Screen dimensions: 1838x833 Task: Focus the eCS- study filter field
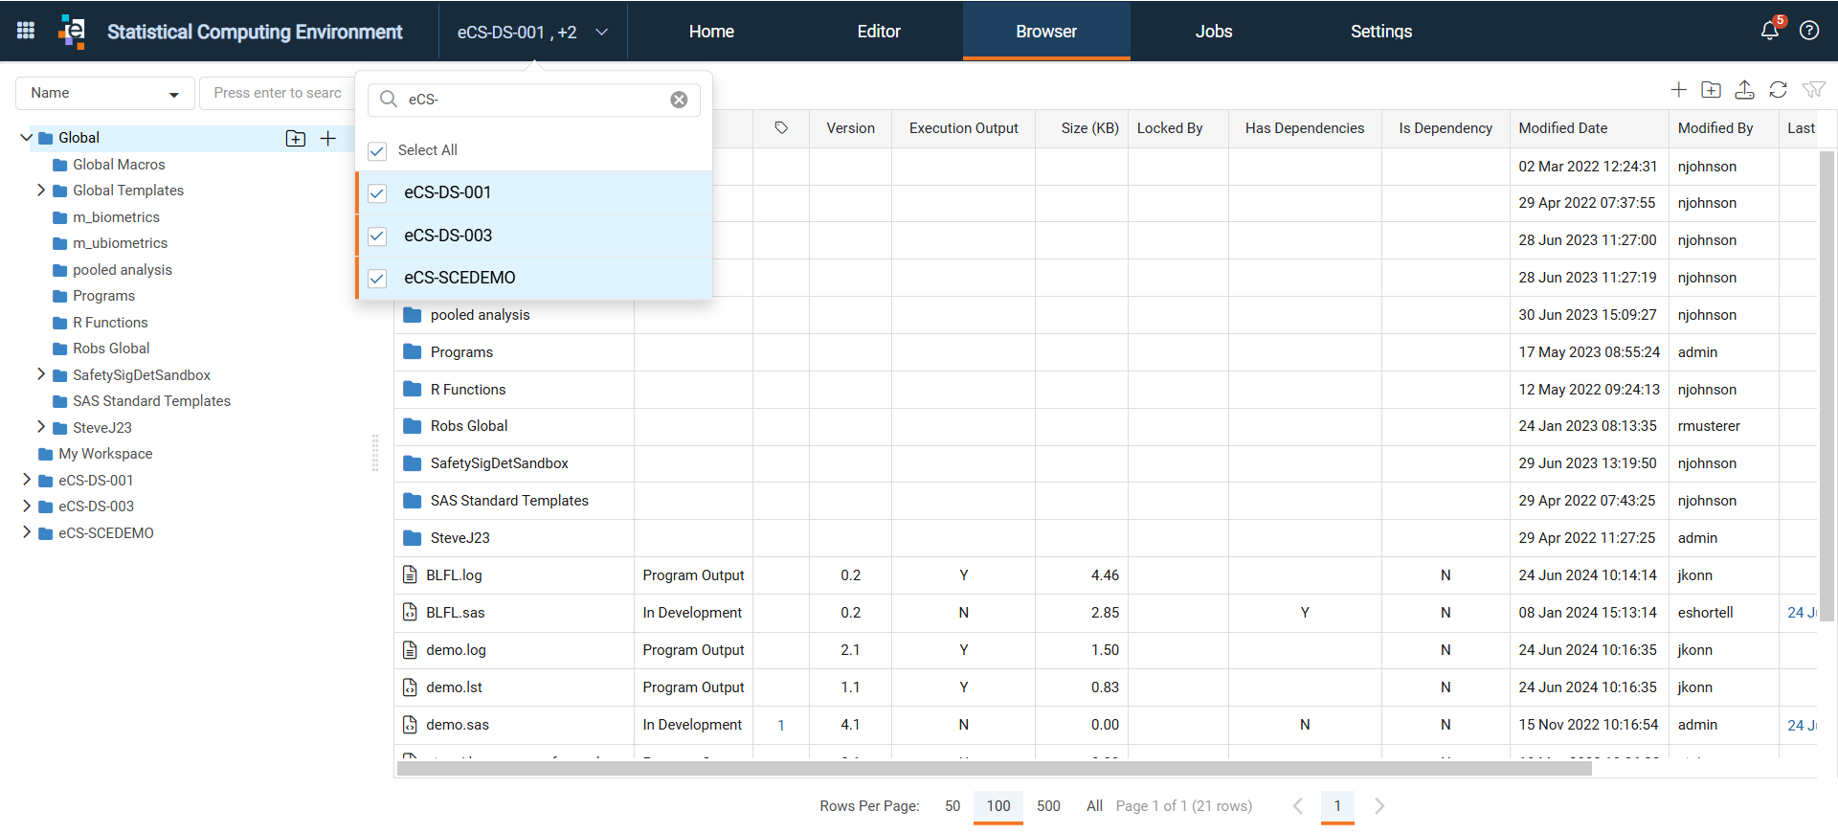coord(533,100)
